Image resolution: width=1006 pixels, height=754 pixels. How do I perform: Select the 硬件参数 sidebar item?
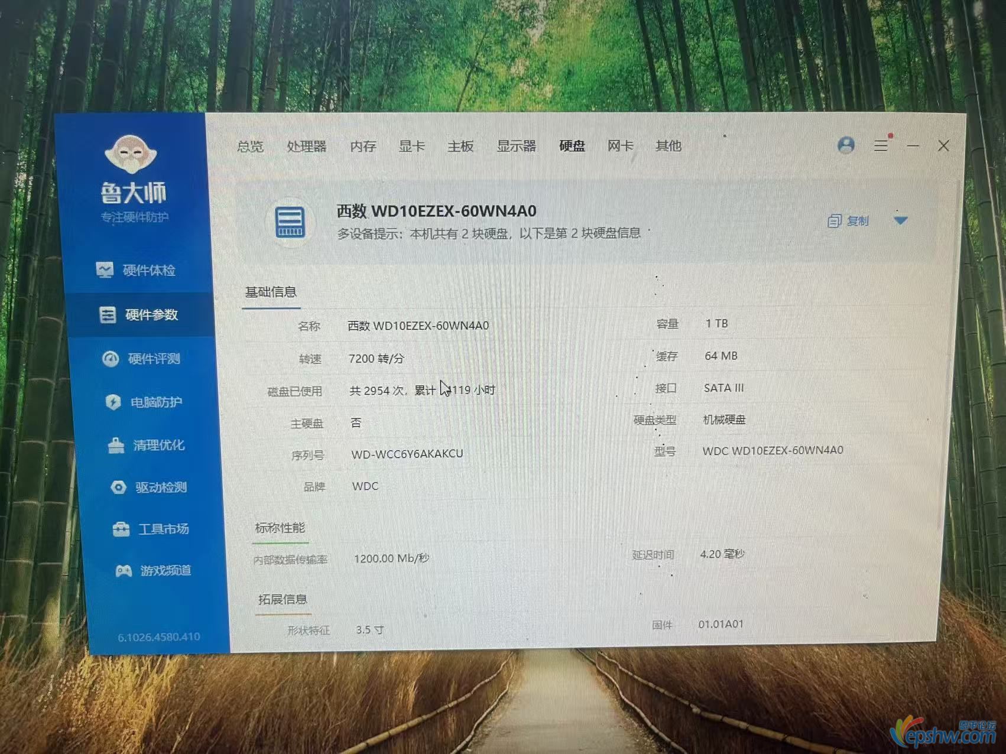139,315
